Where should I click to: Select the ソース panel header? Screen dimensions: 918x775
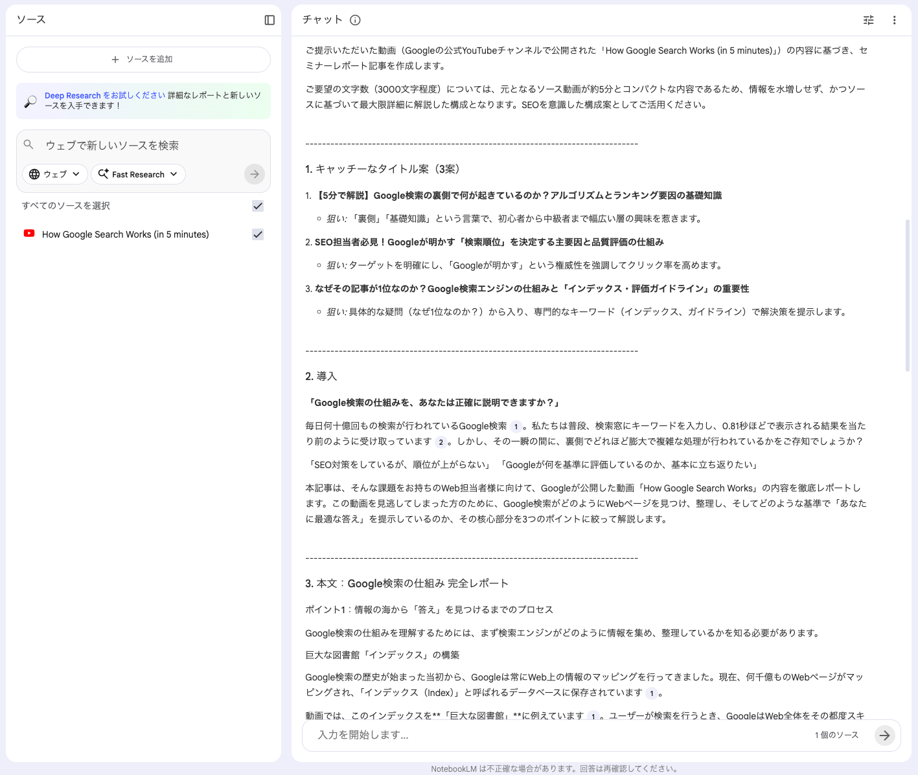pyautogui.click(x=30, y=19)
